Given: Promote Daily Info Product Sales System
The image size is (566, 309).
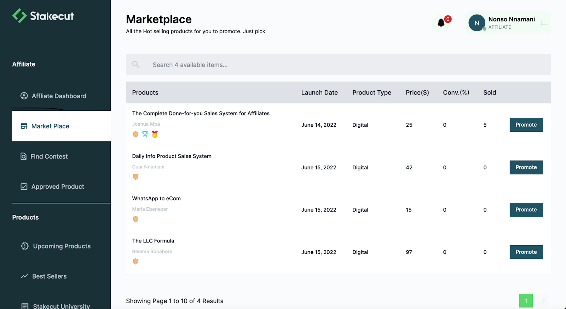Looking at the screenshot, I should (526, 167).
